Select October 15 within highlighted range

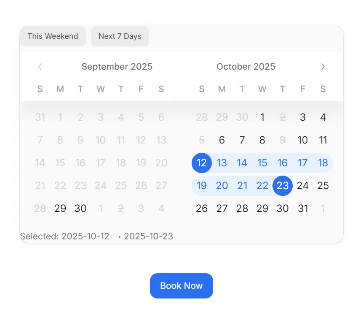[262, 163]
